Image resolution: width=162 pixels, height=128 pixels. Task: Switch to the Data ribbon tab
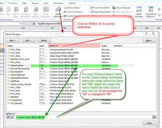25,3
